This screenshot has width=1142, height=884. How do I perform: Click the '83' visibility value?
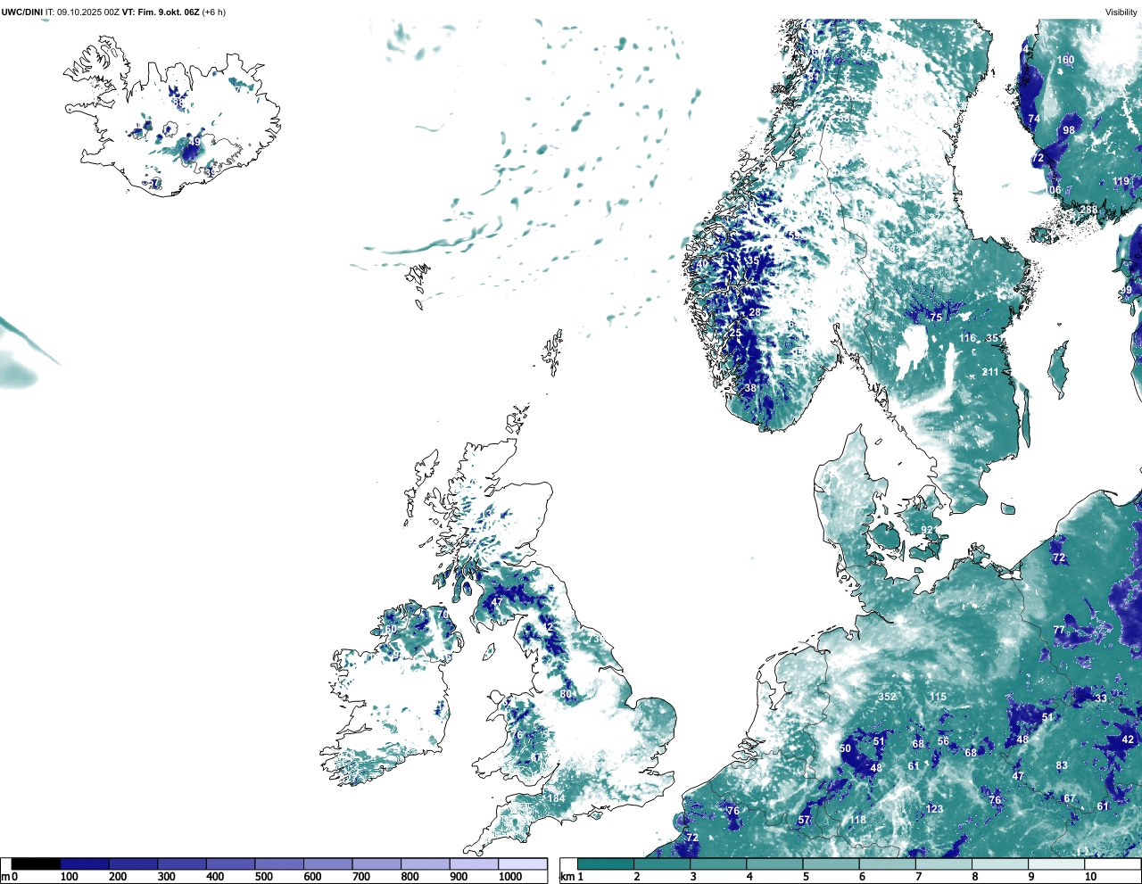1062,765
